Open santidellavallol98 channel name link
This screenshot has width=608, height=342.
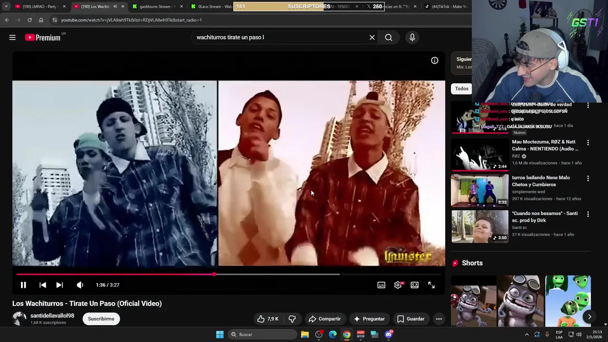(x=52, y=315)
